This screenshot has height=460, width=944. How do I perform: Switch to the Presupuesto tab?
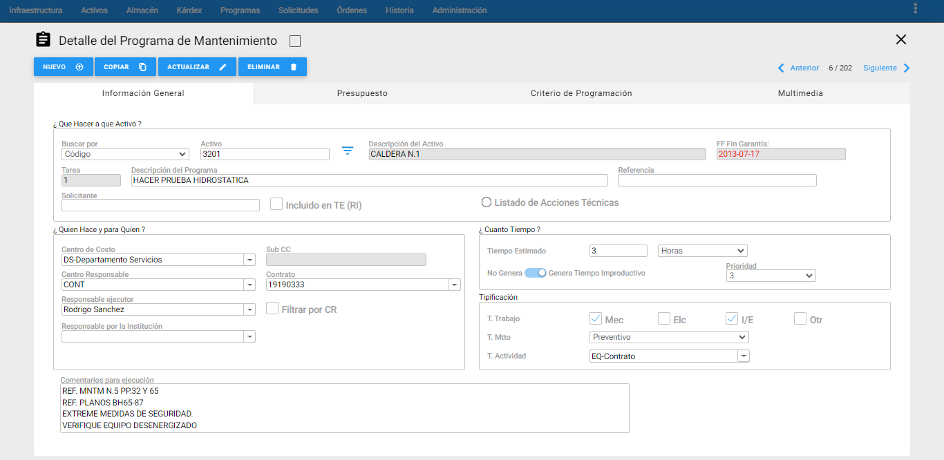(362, 93)
